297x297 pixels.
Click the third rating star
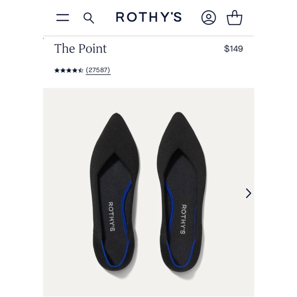pyautogui.click(x=68, y=70)
